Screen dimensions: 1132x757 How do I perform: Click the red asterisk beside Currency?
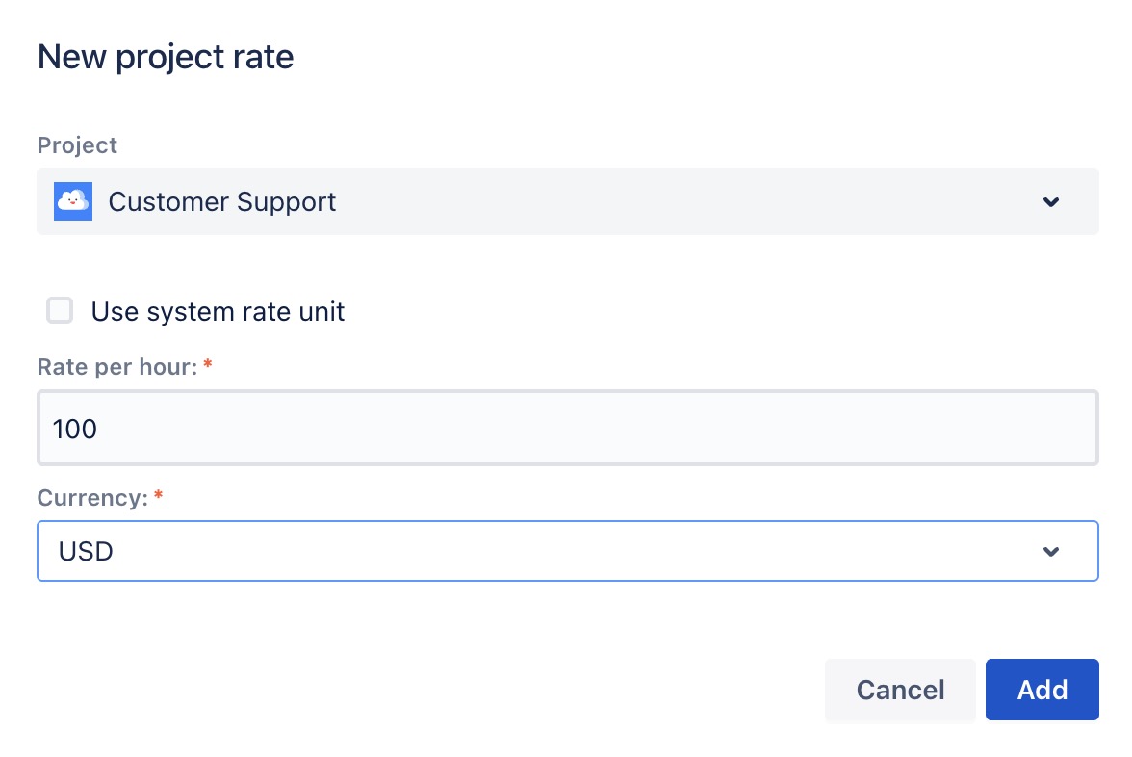tap(159, 496)
